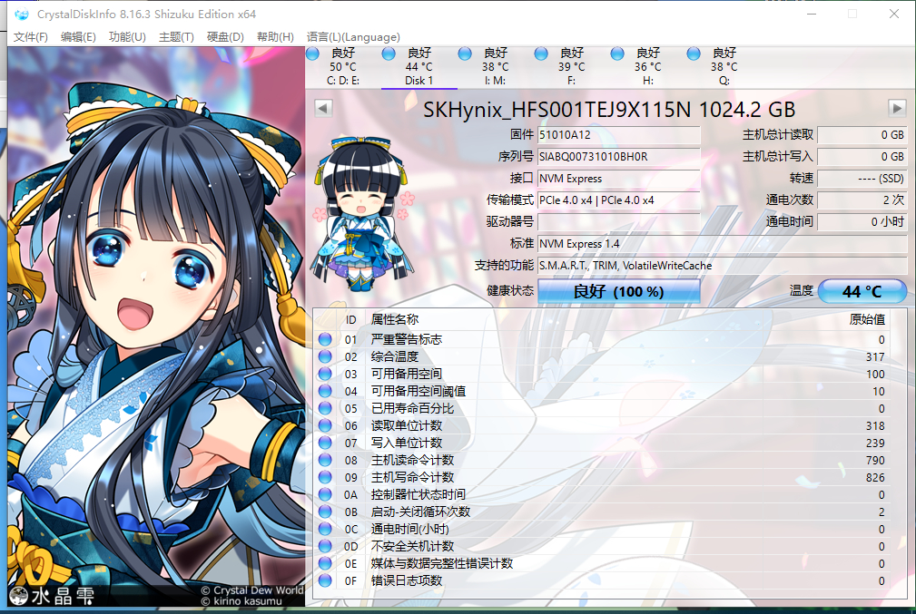Click the 水晶雫 logo at bottom left
Viewport: 916px width, 614px height.
point(52,596)
